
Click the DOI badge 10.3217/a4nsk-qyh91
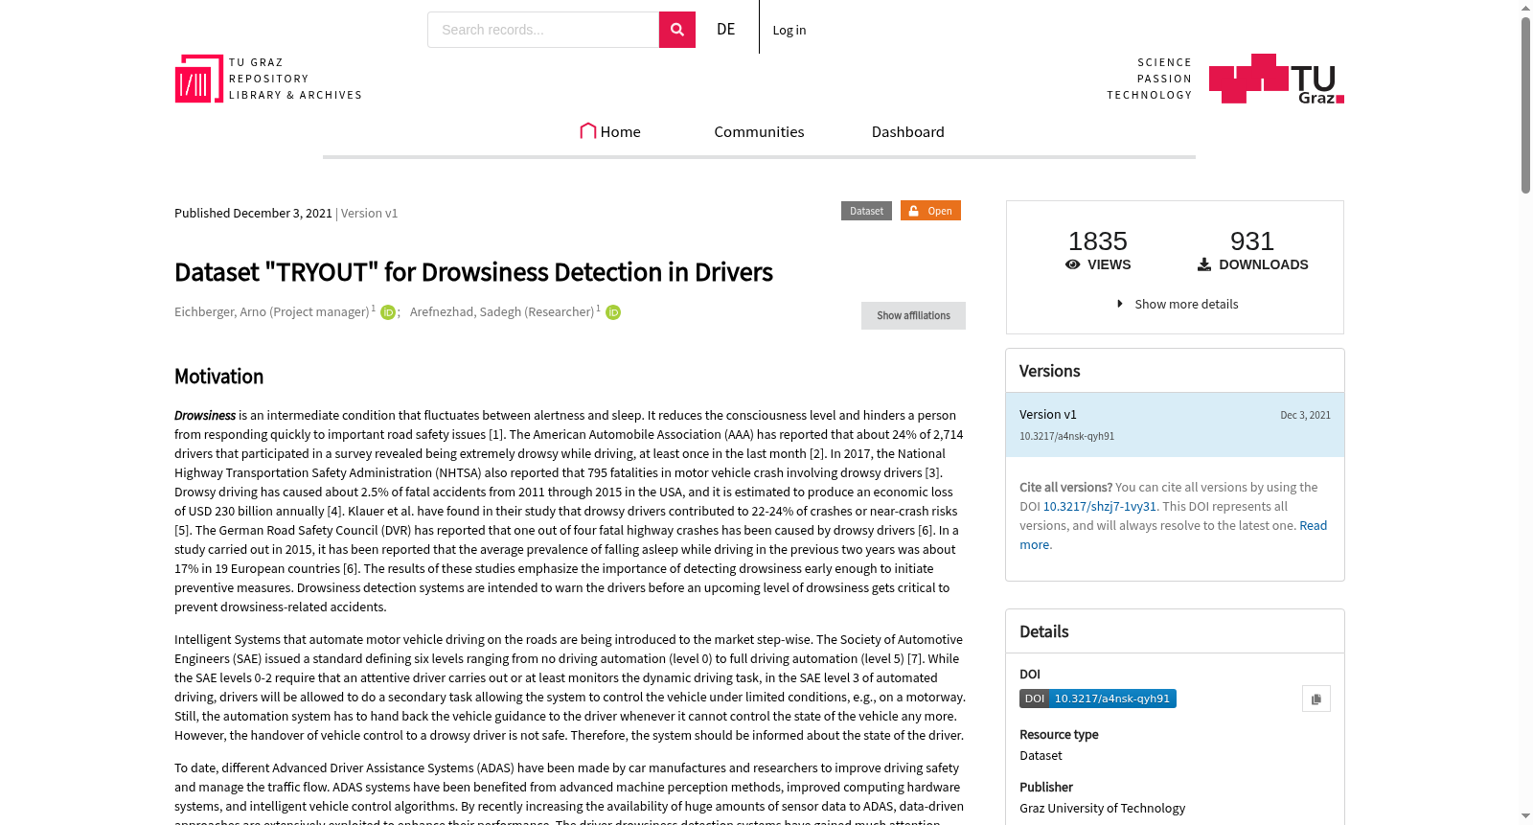pyautogui.click(x=1098, y=699)
